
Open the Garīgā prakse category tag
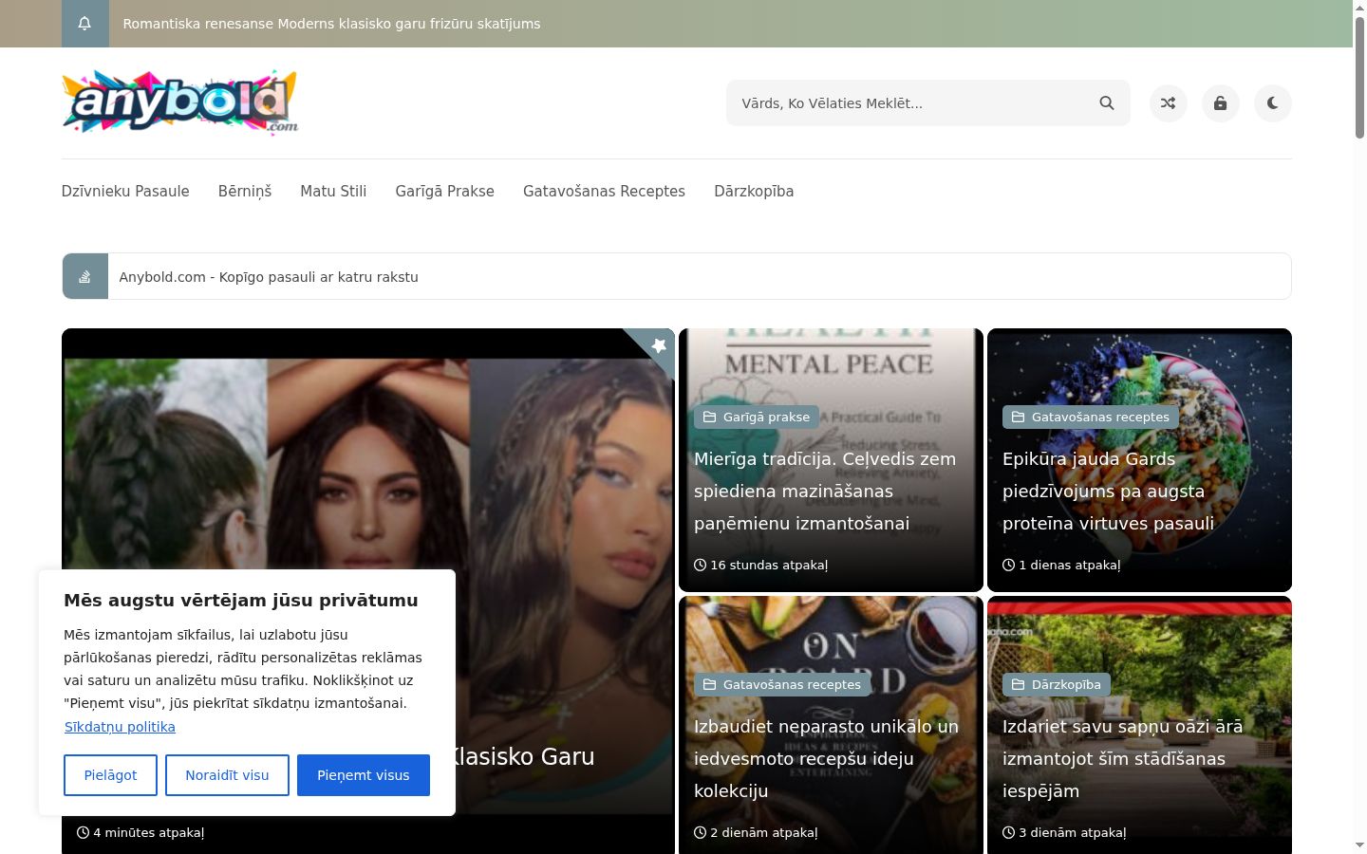[x=757, y=417]
